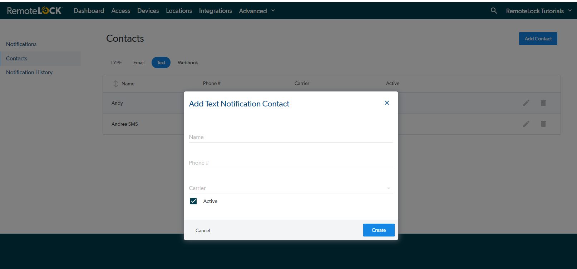Close the Add Text Notification Contact dialog

tap(387, 103)
